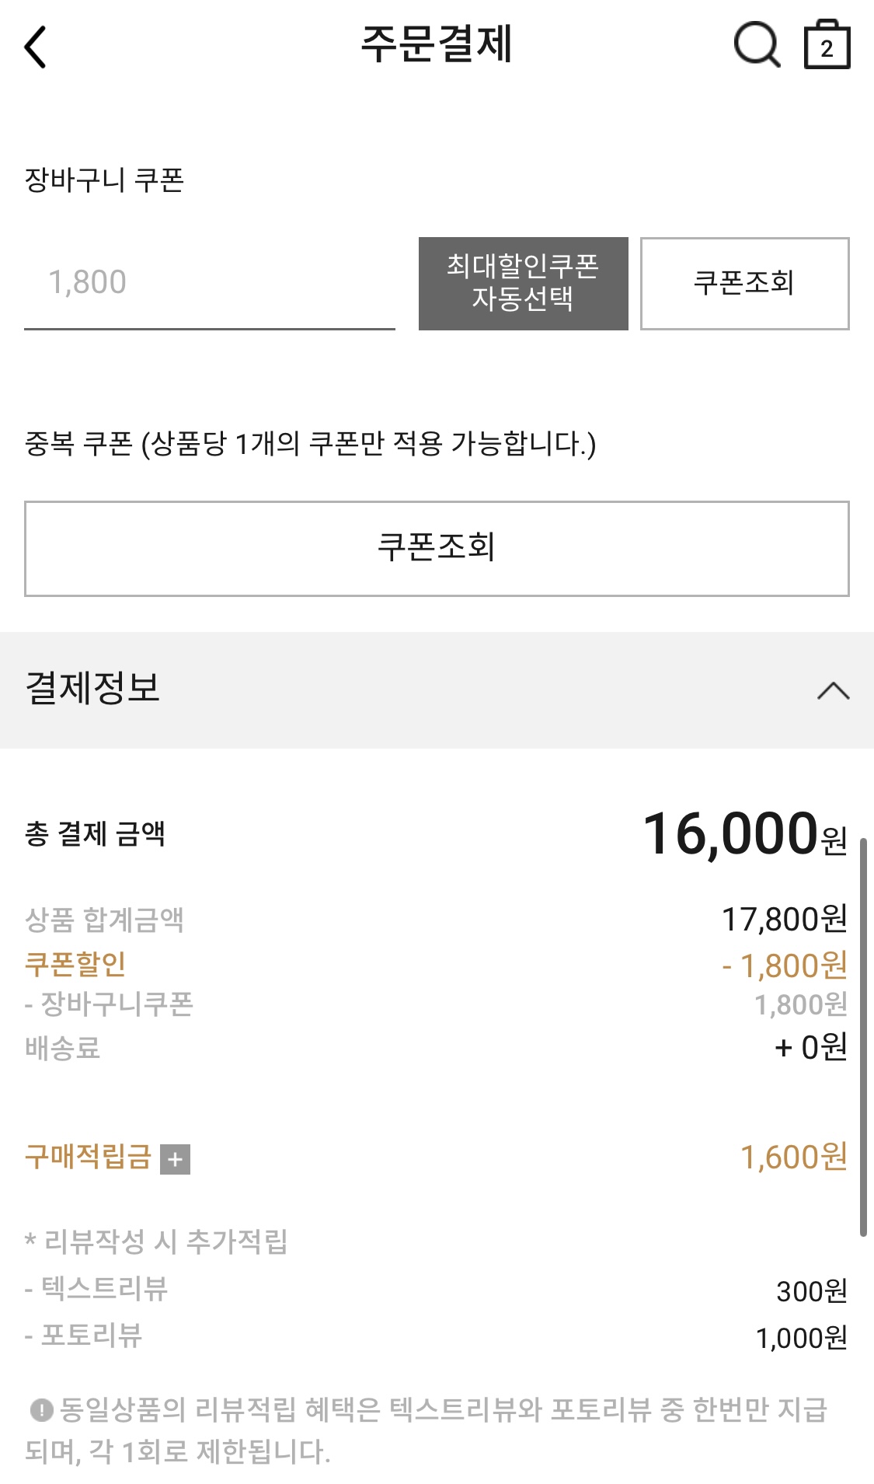874x1484 pixels.
Task: Tap the 구매적립금 label text
Action: tap(88, 1157)
